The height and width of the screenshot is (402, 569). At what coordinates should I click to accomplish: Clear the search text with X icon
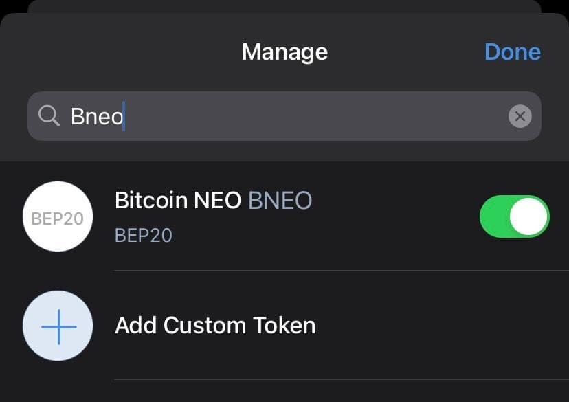click(x=520, y=117)
